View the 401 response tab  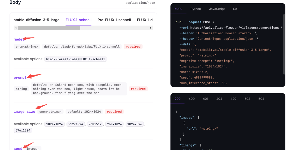point(206,99)
